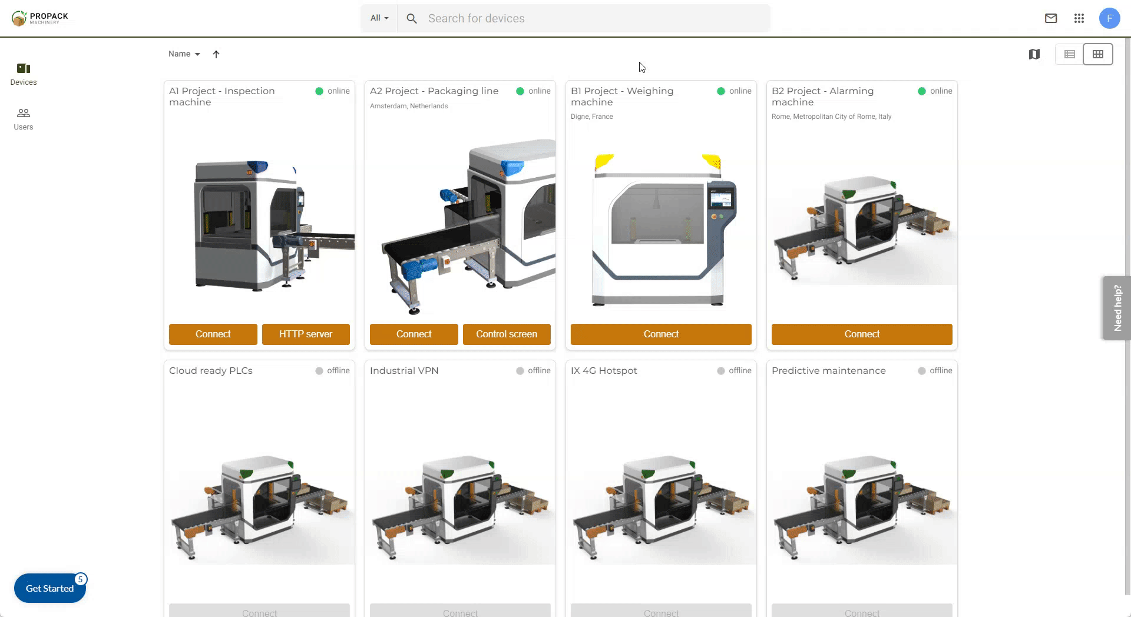The image size is (1131, 617).
Task: Go to Devices in the sidebar
Action: 24,74
